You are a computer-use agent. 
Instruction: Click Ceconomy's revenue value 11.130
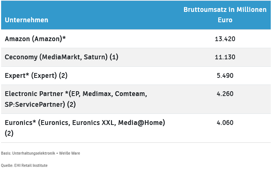coord(225,57)
